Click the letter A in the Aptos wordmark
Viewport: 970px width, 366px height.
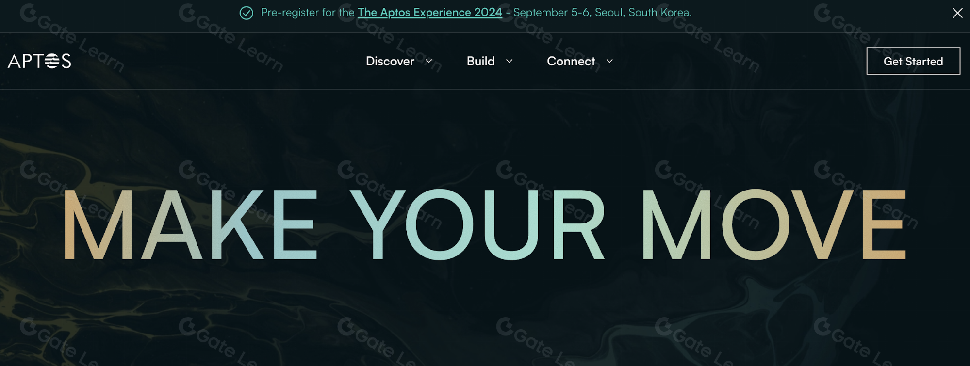tap(14, 61)
